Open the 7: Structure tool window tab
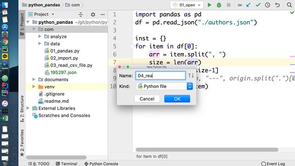 (x=22, y=109)
